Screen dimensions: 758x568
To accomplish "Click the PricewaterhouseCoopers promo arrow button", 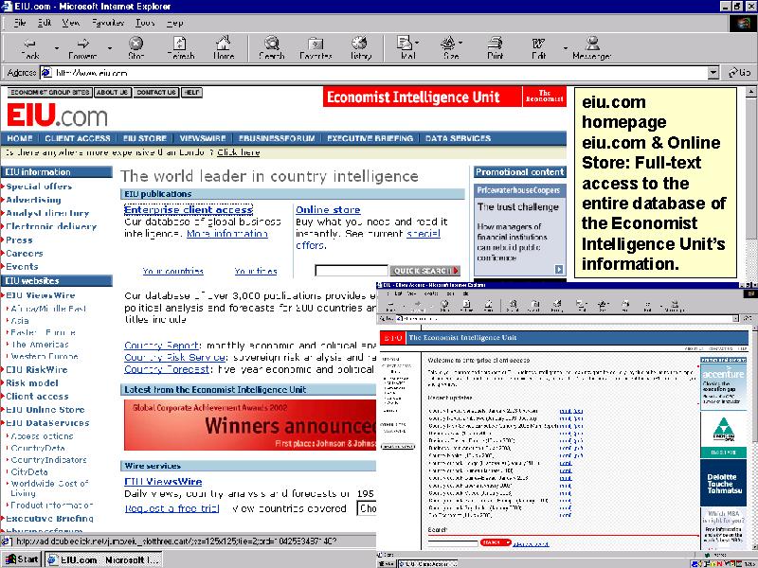I will 559,270.
